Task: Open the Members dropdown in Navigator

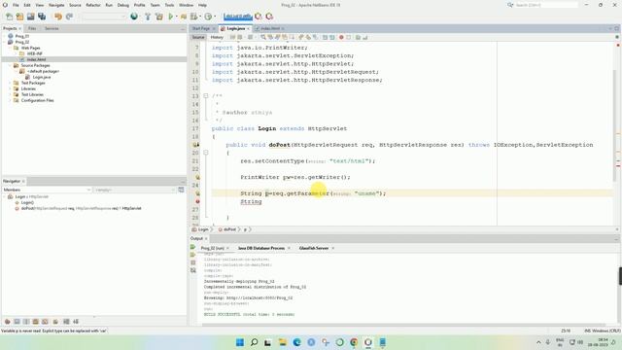Action: click(x=47, y=190)
